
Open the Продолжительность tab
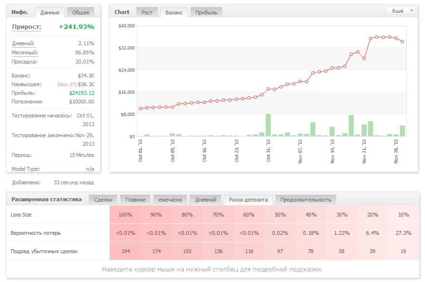[x=306, y=200]
